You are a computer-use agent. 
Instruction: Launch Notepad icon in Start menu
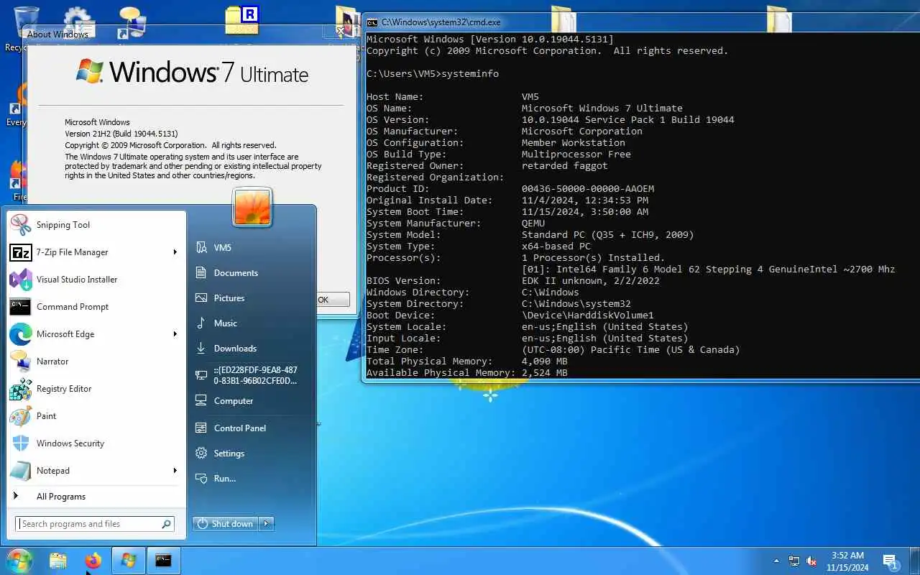coord(20,471)
